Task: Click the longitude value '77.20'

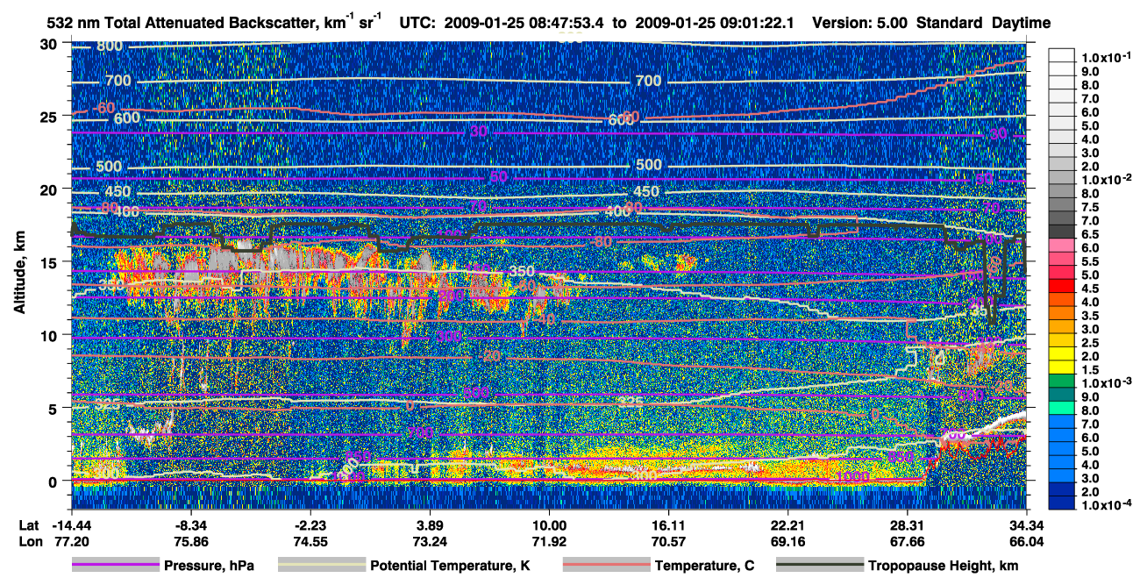Action: 70,541
